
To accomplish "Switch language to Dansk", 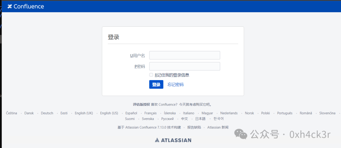I will [x=29, y=113].
